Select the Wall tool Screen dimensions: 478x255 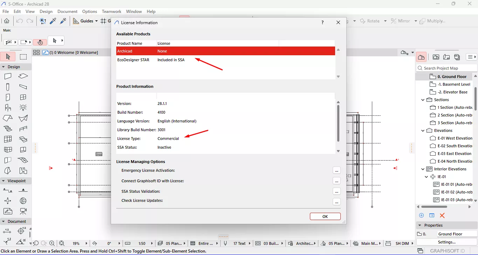point(8,76)
